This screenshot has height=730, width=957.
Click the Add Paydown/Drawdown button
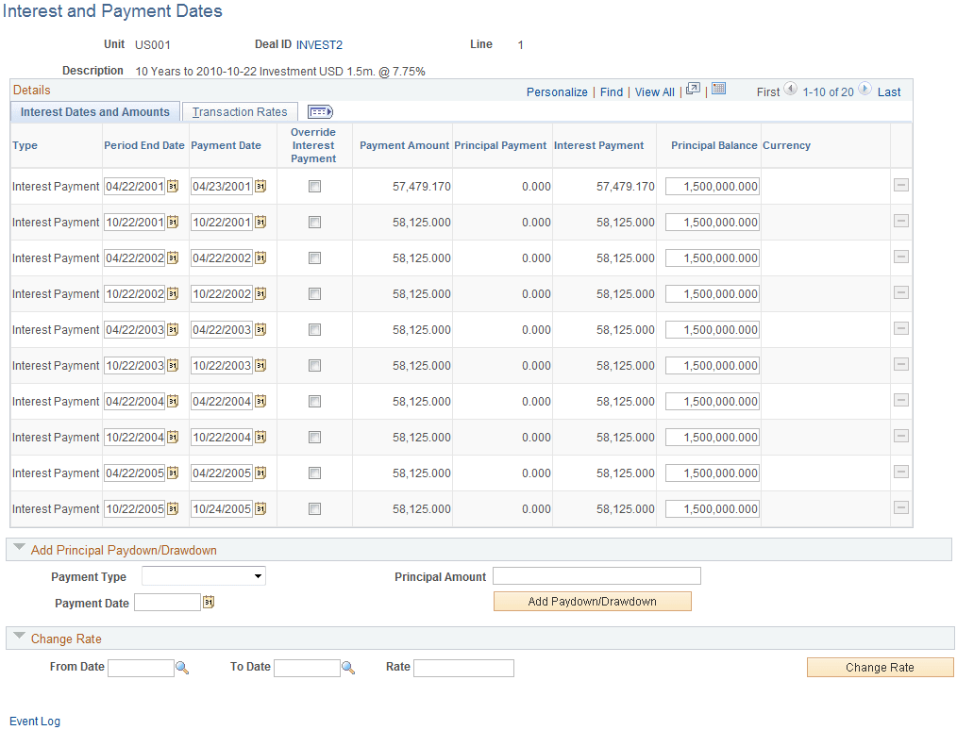592,601
